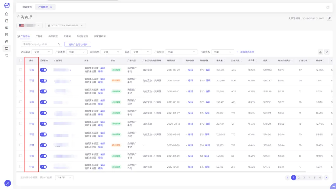This screenshot has width=336, height=189.
Task: Open the 状态 filter dropdown
Action: [141, 52]
